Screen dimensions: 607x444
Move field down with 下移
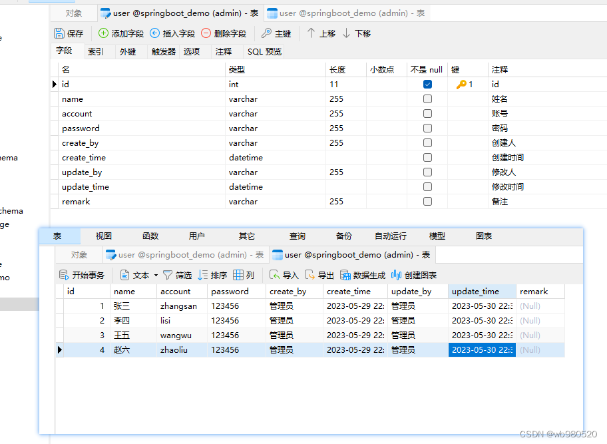point(357,34)
